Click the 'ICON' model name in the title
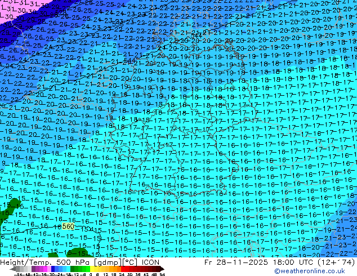This screenshot has width=357, height=276. point(150,262)
